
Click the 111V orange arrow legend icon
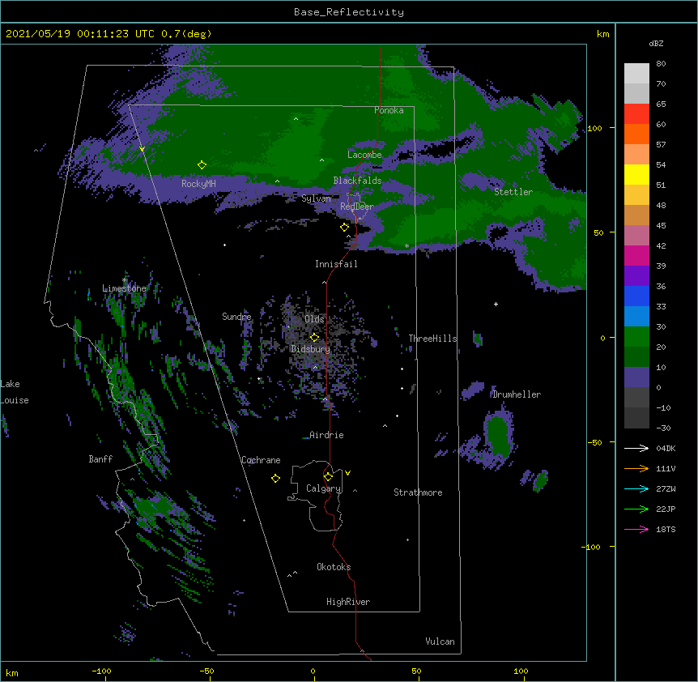coord(636,468)
